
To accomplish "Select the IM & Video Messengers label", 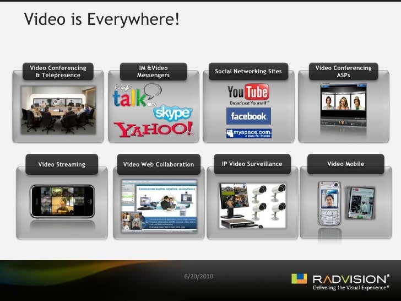I will pos(154,72).
